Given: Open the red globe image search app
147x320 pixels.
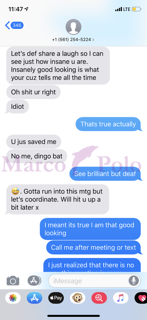Looking at the screenshot, I should 99,298.
